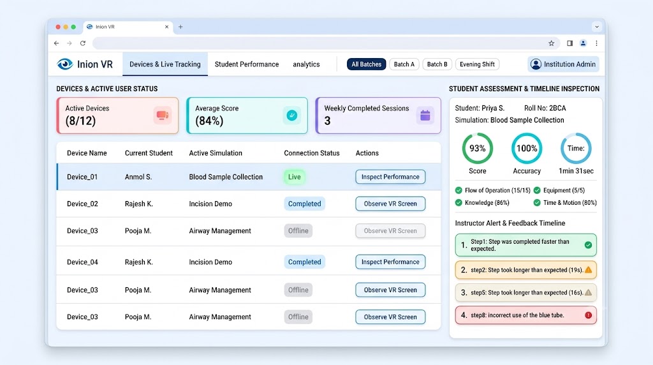The image size is (653, 365).
Task: Click the Active Devices headset icon
Action: click(x=163, y=115)
